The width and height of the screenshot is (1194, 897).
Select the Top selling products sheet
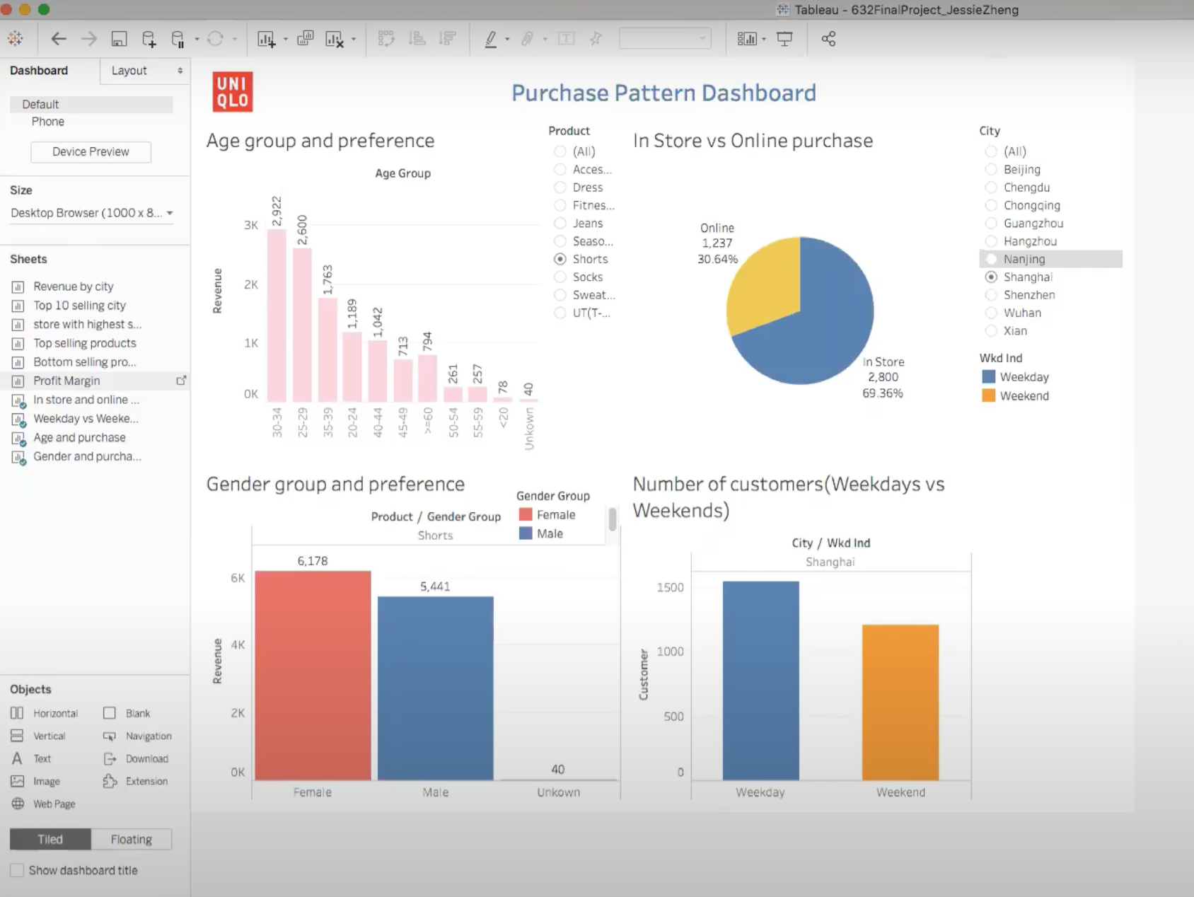[x=84, y=343]
